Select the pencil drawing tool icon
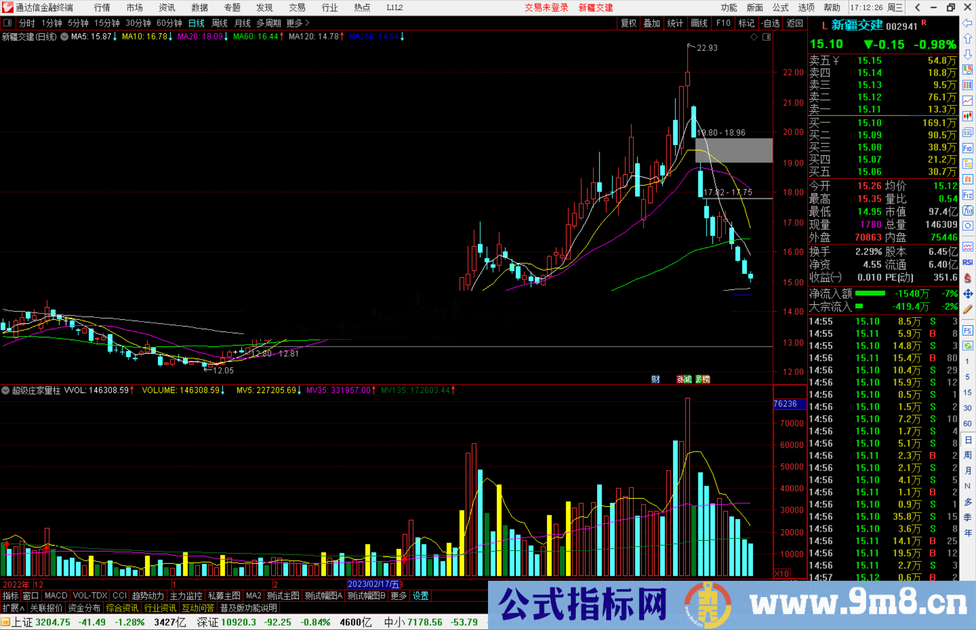This screenshot has height=630, width=976. pos(967,310)
